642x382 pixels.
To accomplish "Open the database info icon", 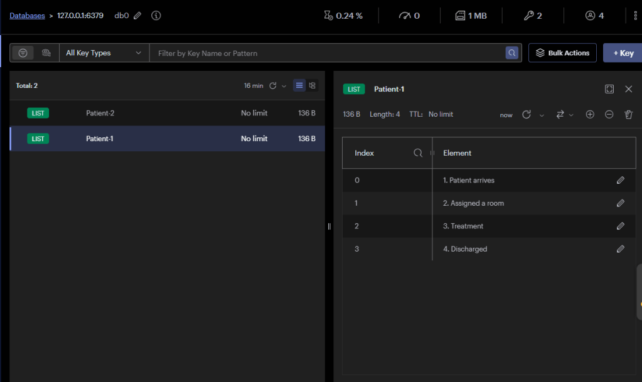I will pyautogui.click(x=156, y=16).
